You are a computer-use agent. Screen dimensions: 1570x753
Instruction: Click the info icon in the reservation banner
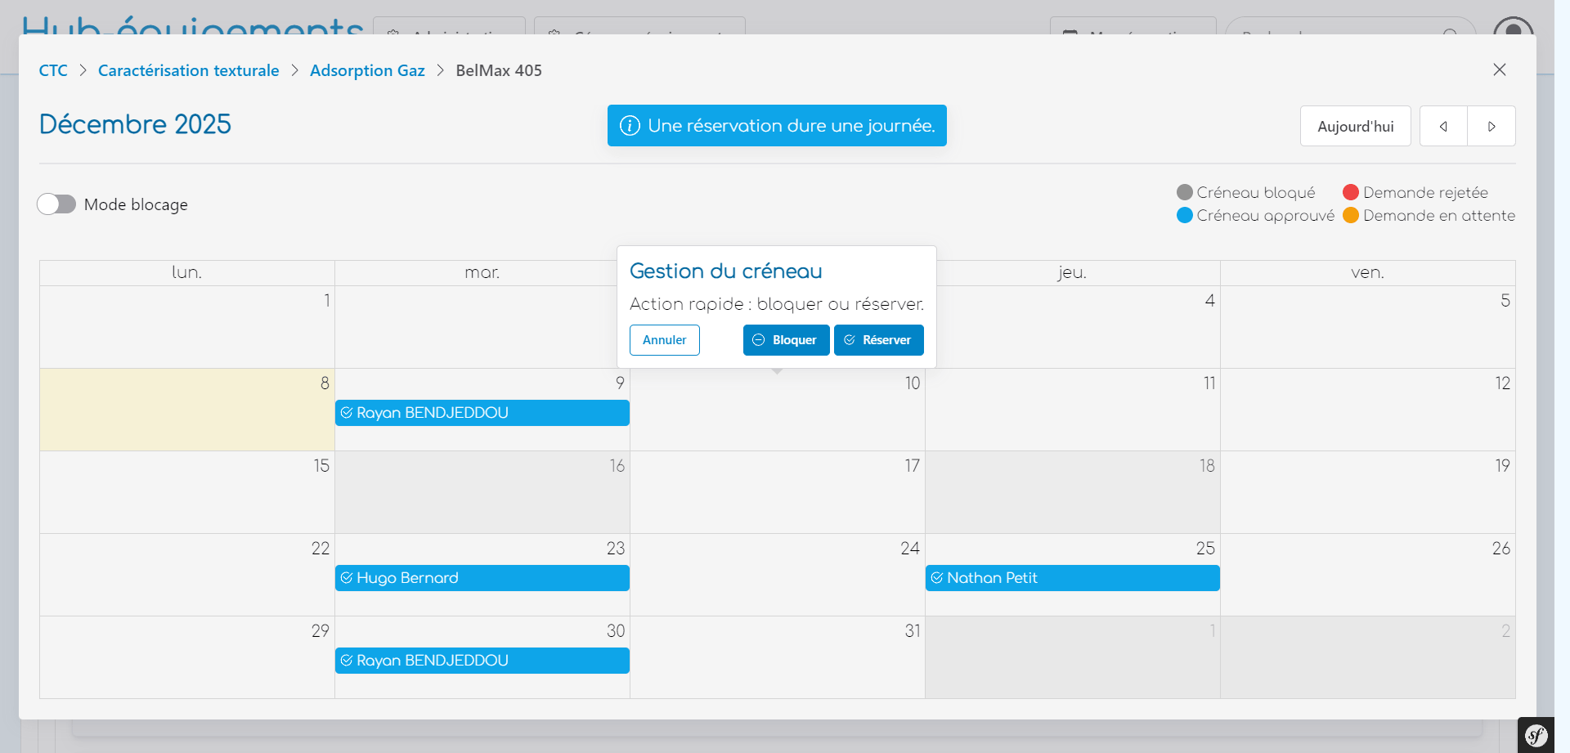[630, 126]
